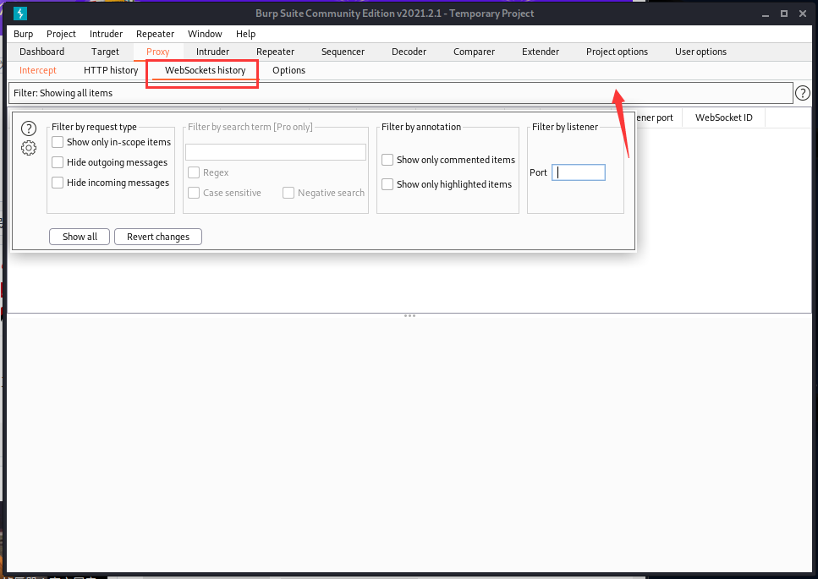Enable Show only commented items

pyautogui.click(x=387, y=160)
